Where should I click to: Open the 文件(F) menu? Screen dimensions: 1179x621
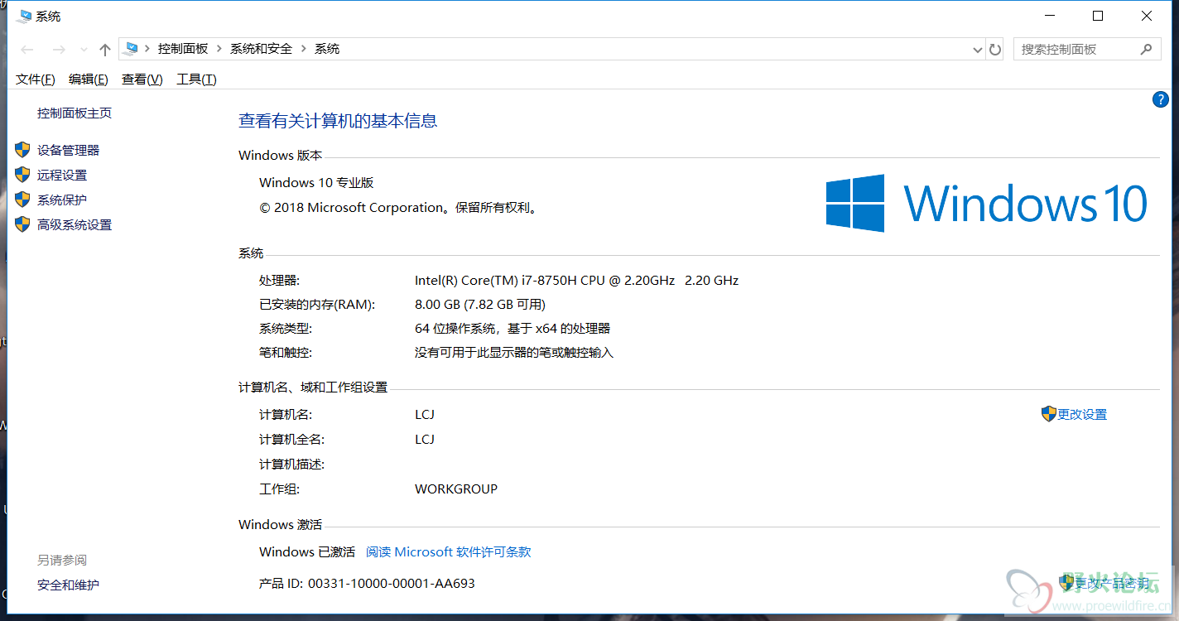(x=36, y=79)
